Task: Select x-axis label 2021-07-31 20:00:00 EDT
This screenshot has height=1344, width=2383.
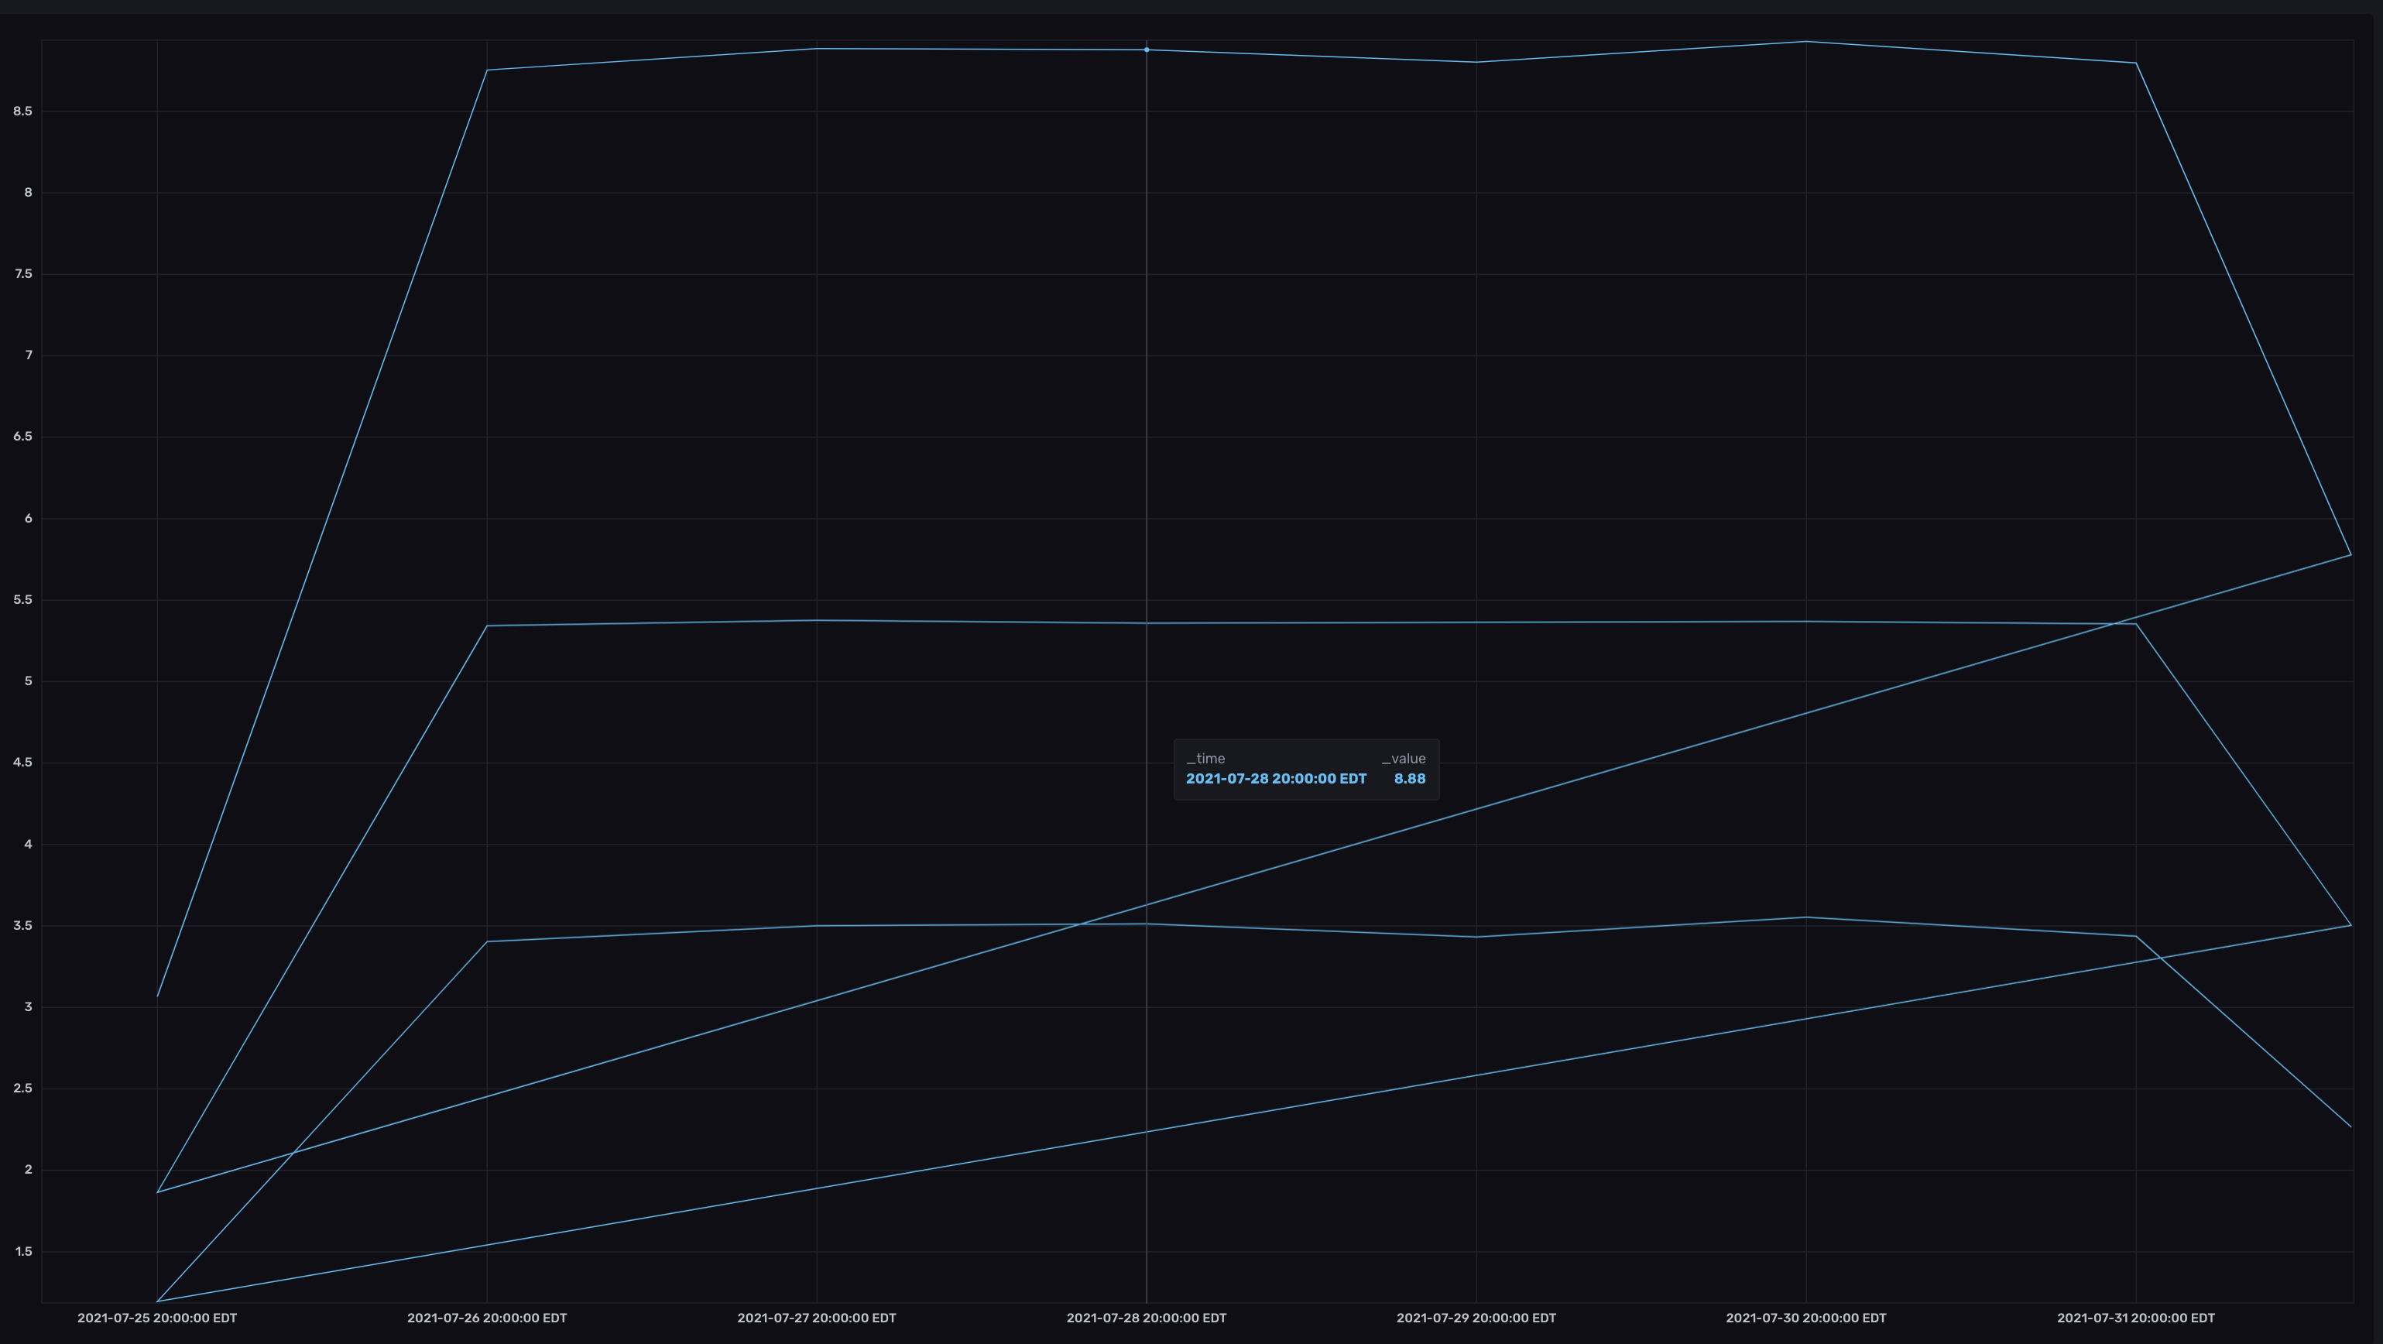Action: pyautogui.click(x=2135, y=1318)
